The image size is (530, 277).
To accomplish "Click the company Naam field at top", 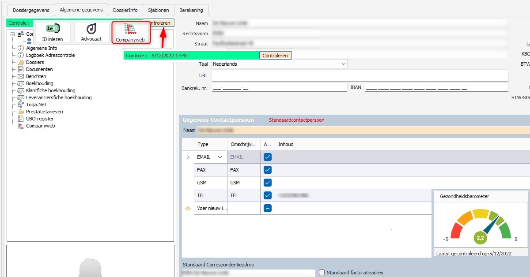I will [360, 22].
